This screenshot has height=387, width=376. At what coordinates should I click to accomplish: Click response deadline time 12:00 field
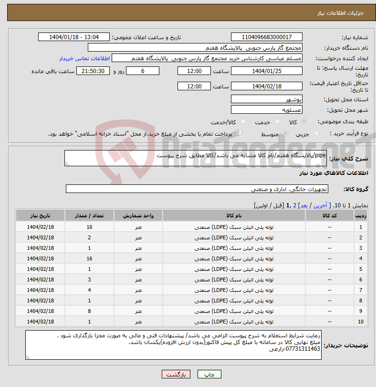coord(194,71)
